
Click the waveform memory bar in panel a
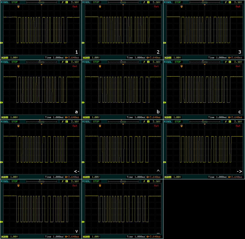click(42, 62)
